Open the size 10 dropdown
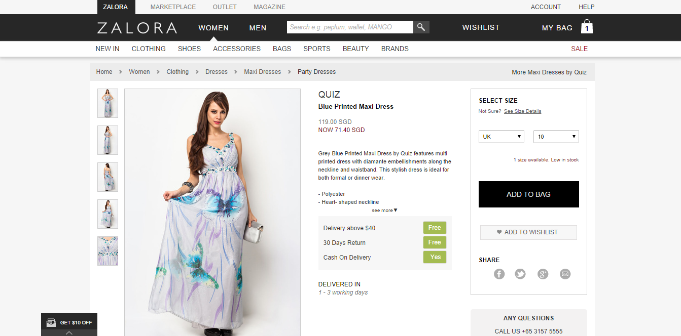 tap(556, 137)
